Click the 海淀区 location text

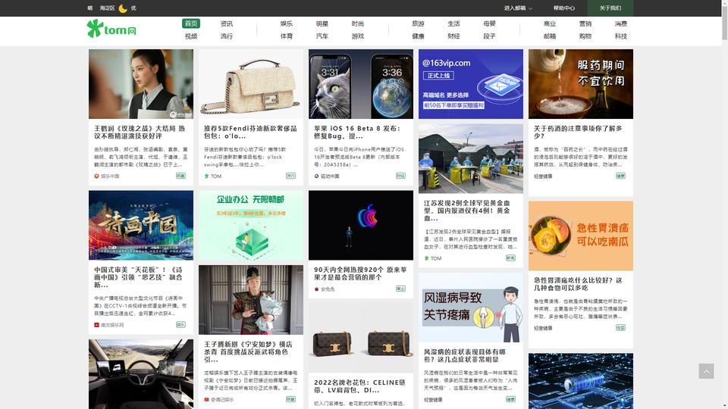pos(107,8)
